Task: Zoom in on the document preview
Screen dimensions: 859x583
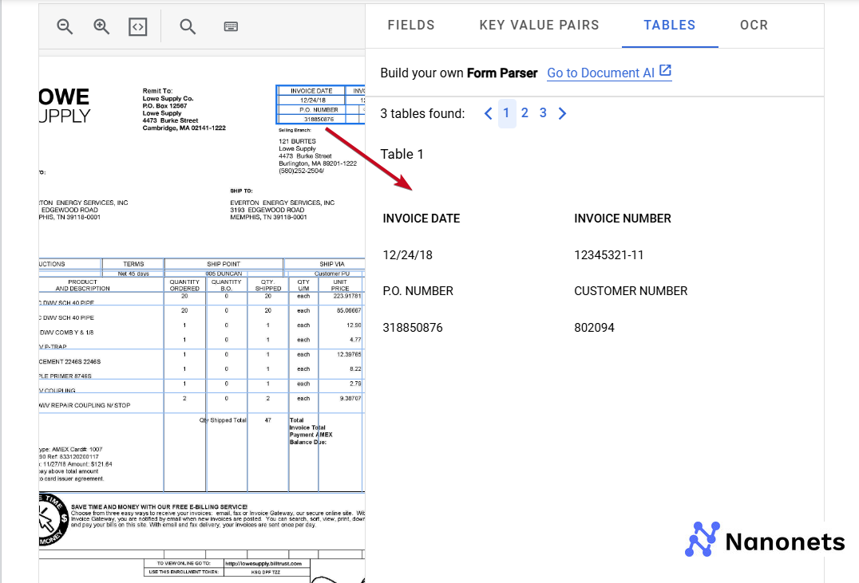Action: pyautogui.click(x=101, y=26)
